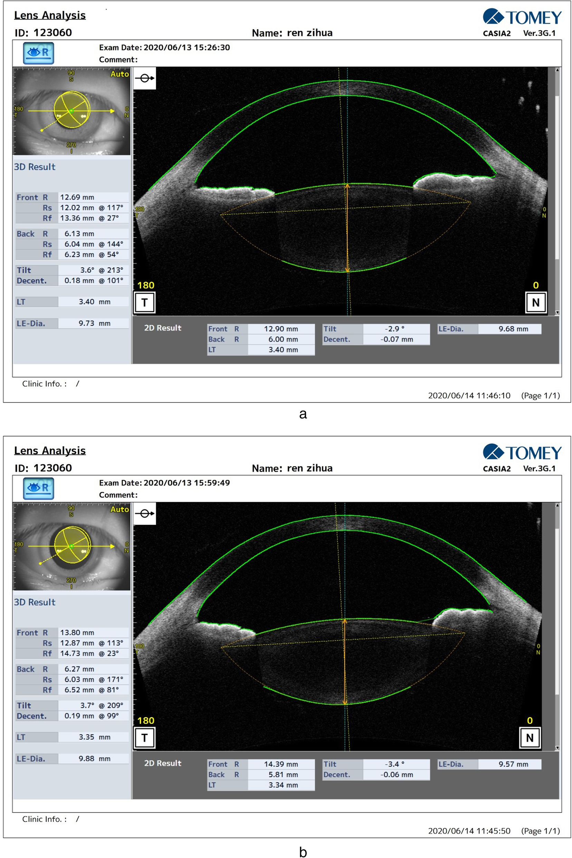Click the N nasal marker box in panel b
572x858 pixels.
pyautogui.click(x=530, y=738)
